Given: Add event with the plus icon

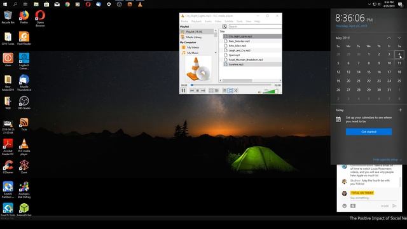Looking at the screenshot, I should [400, 110].
